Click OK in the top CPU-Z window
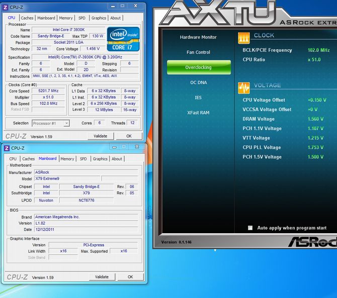This screenshot has height=298, width=337. 129,136
